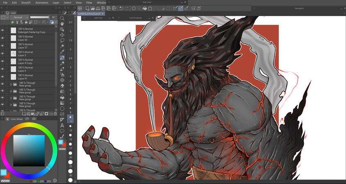Screen dimensions: 346x184
Task: Switch to the Untitled_Artwork.psd tab
Action: tap(89, 13)
